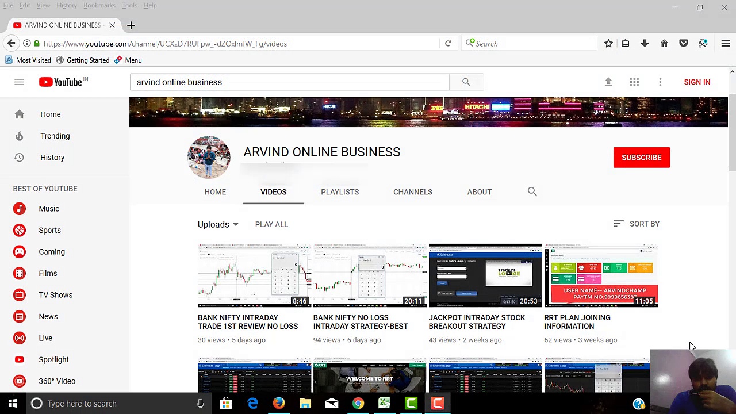Open the 20:11 Bank Nifty No Loss thumbnail

pos(370,275)
